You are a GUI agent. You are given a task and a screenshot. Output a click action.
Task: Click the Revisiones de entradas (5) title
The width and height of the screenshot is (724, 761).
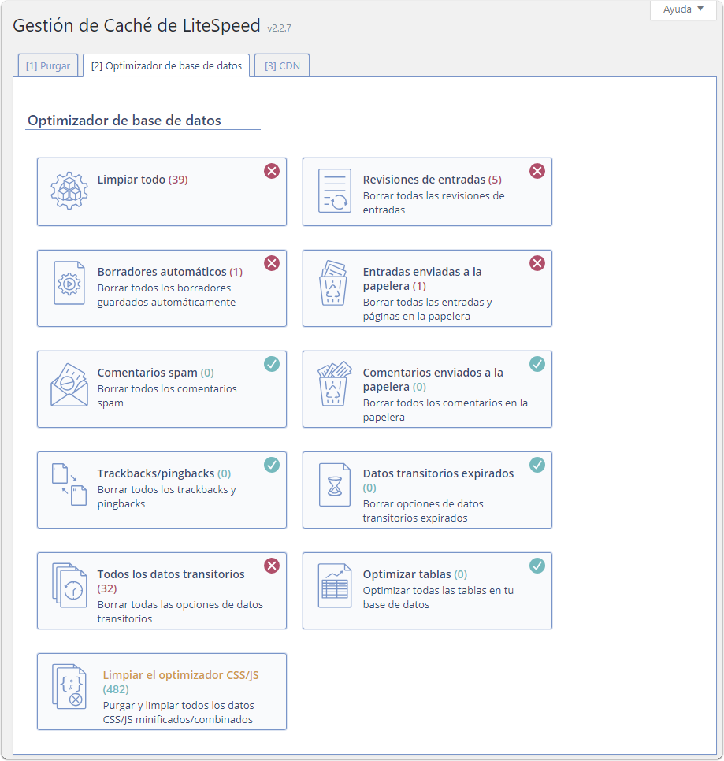point(433,180)
